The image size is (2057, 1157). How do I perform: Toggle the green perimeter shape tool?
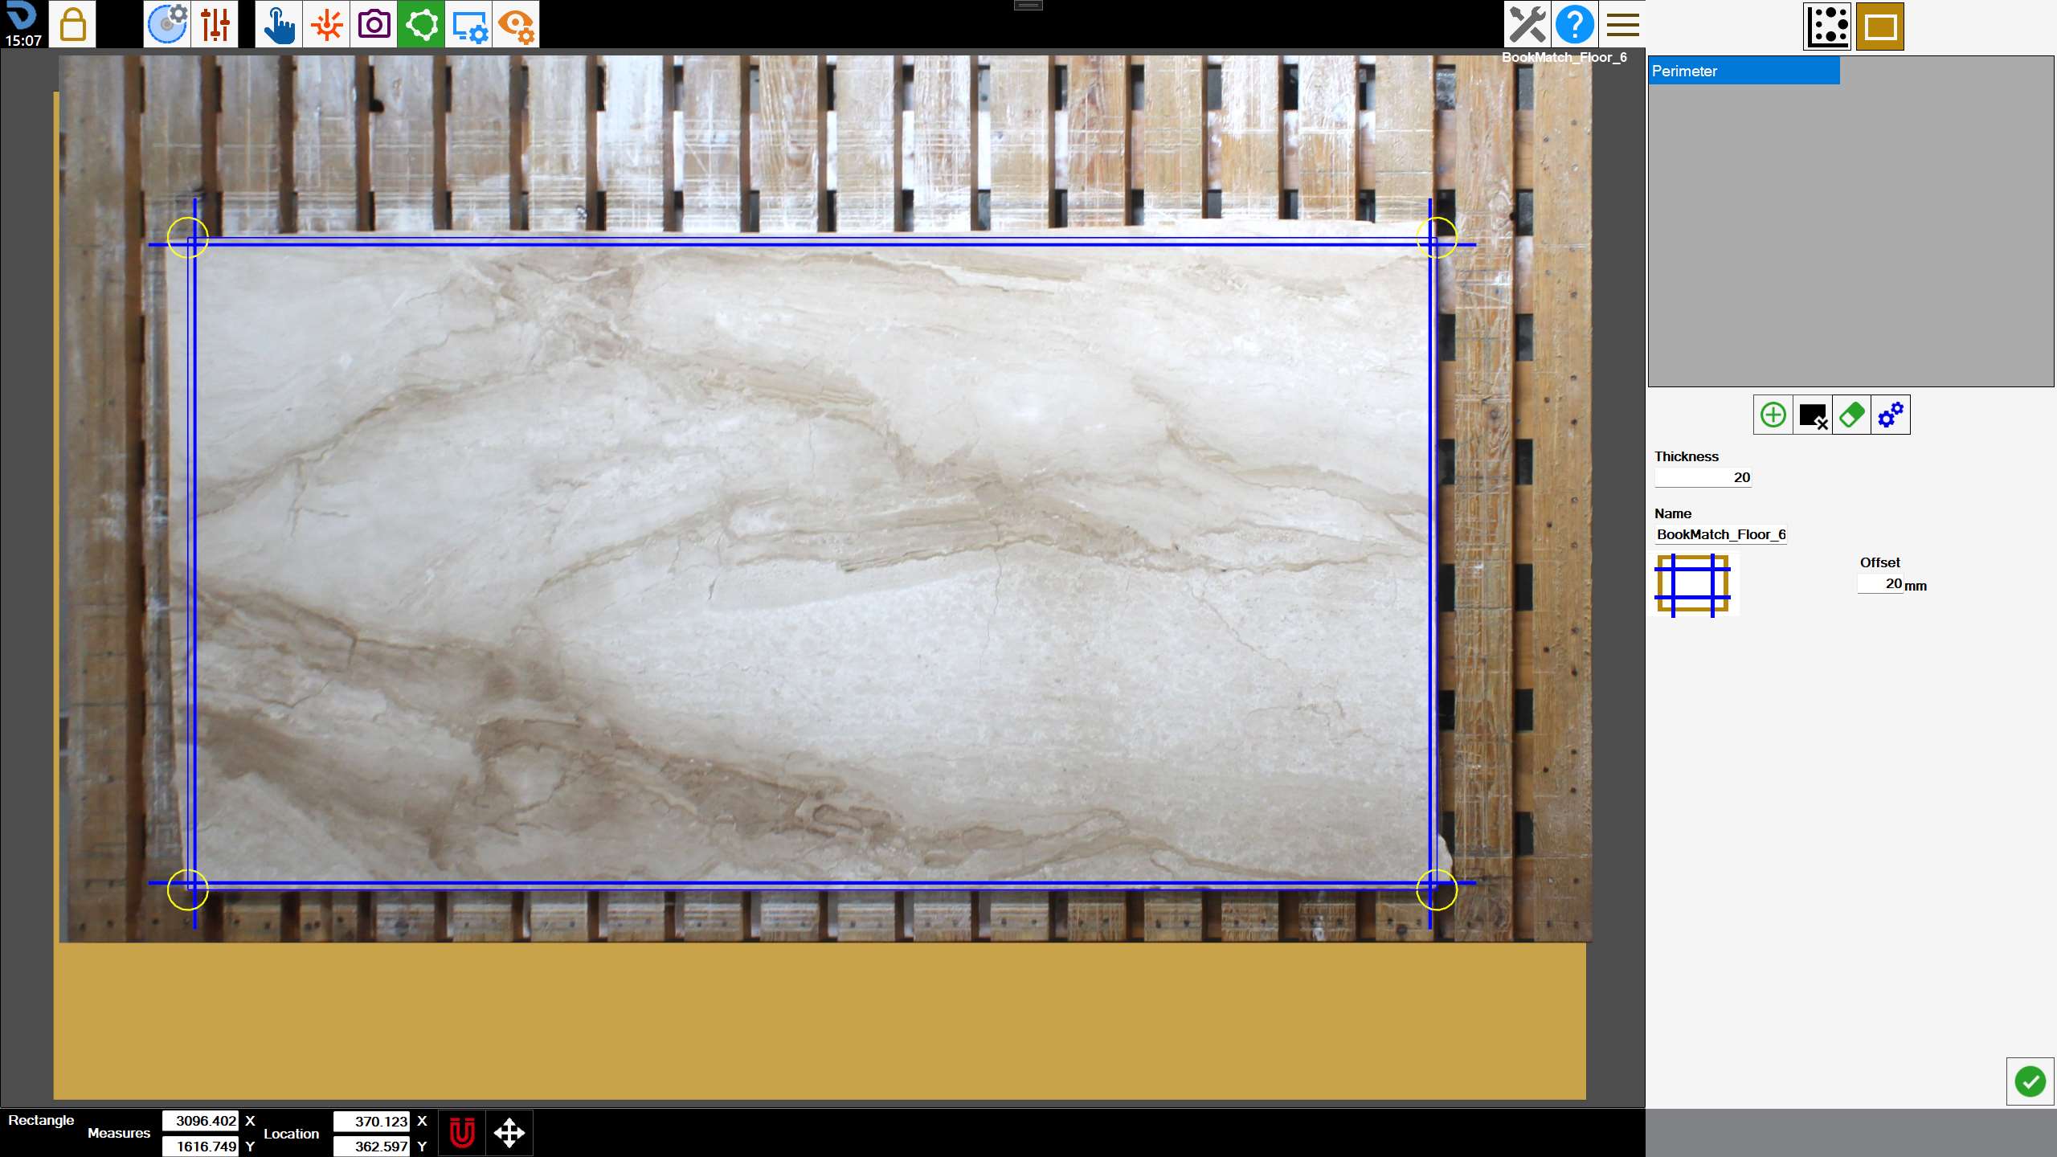pos(421,24)
